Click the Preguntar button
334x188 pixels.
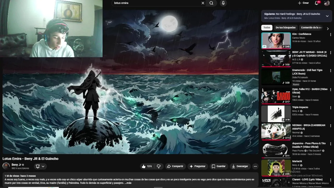click(198, 166)
